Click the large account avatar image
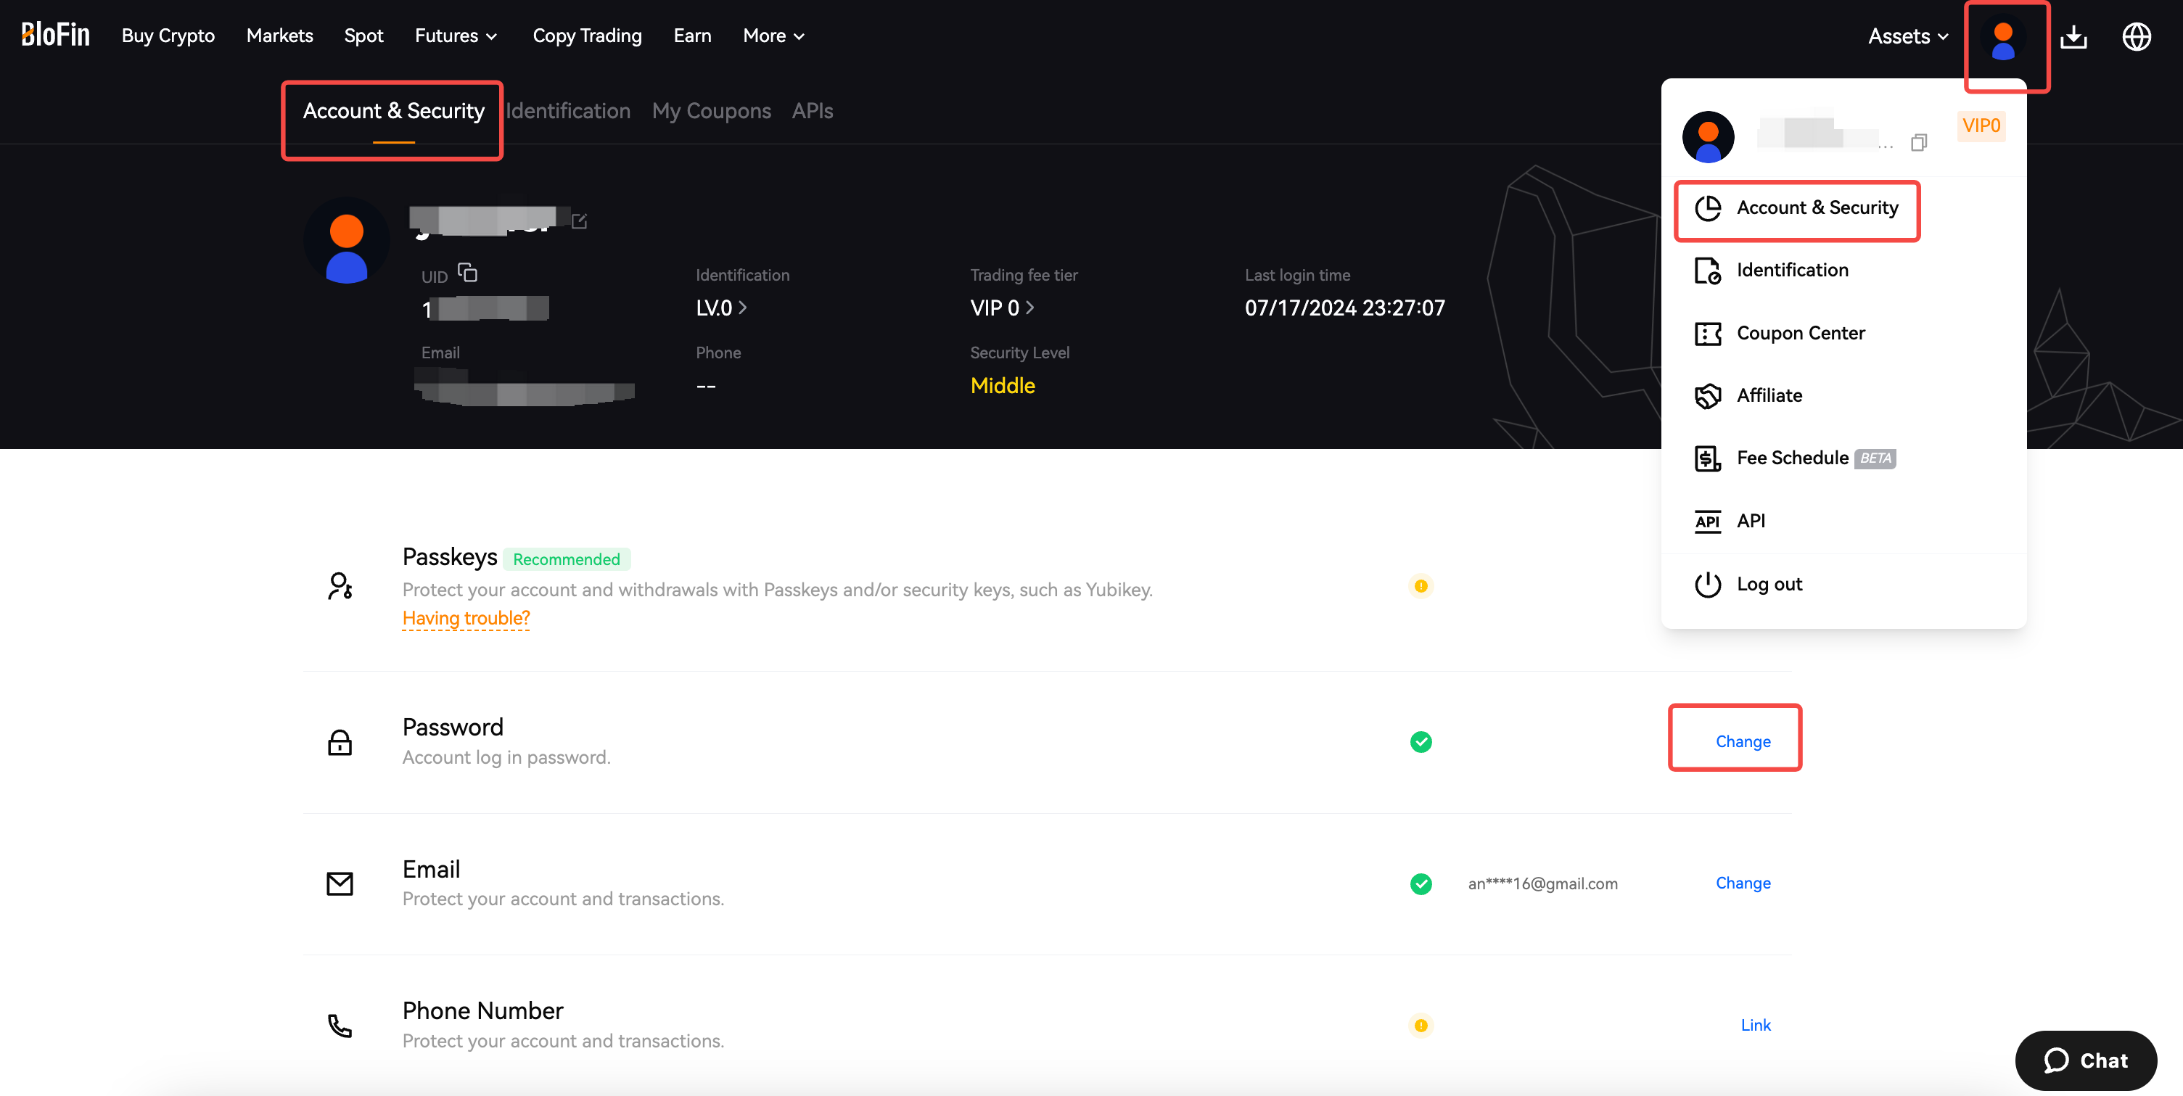The height and width of the screenshot is (1096, 2183). pyautogui.click(x=347, y=241)
